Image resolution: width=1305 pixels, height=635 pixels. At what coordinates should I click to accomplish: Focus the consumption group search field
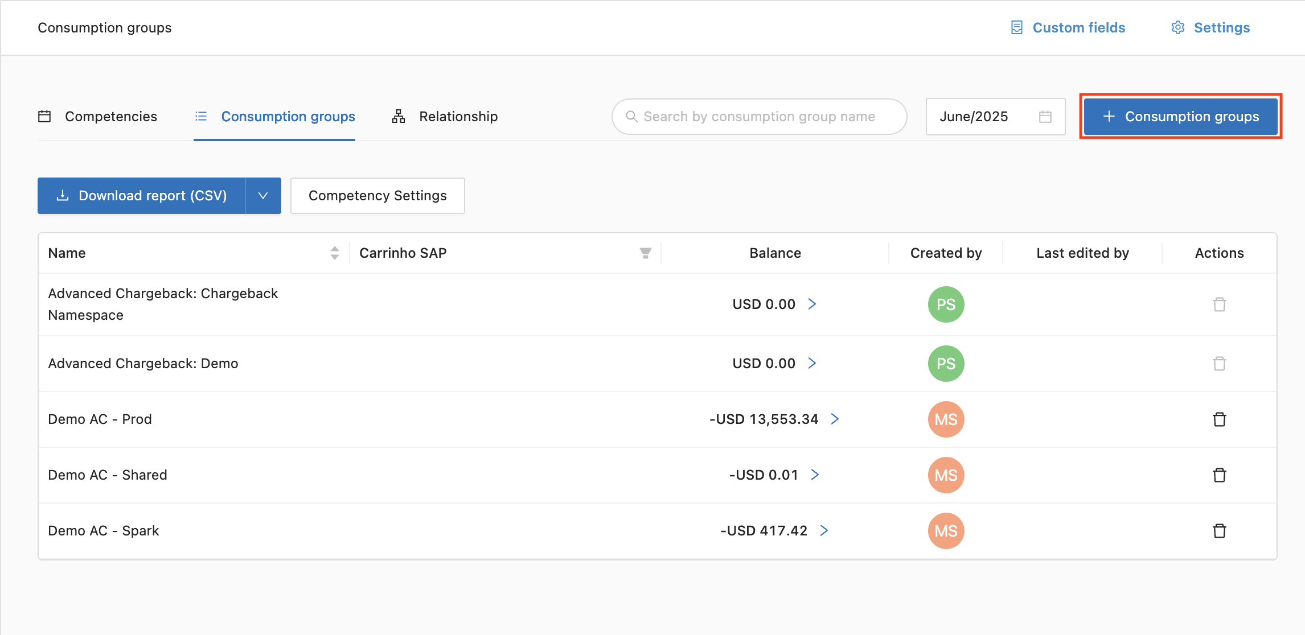[x=759, y=117]
